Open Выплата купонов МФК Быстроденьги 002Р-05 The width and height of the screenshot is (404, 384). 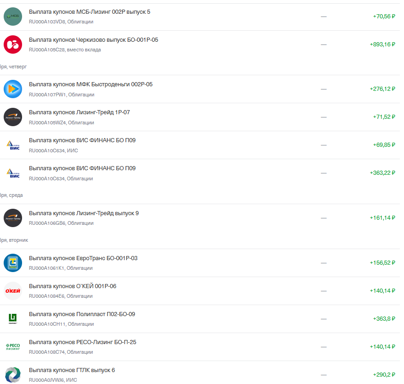click(91, 84)
